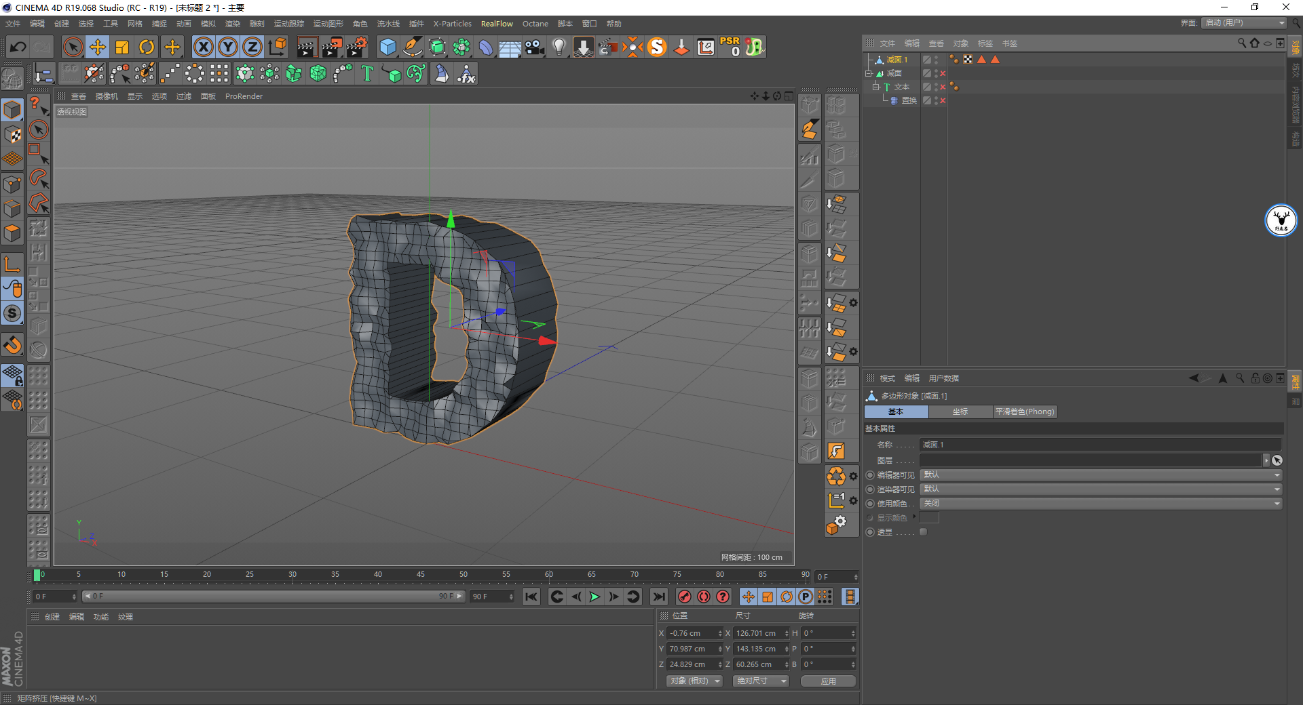Click the Render to Picture Viewer clapperboard
Screen dimensions: 1303x705
pos(332,47)
